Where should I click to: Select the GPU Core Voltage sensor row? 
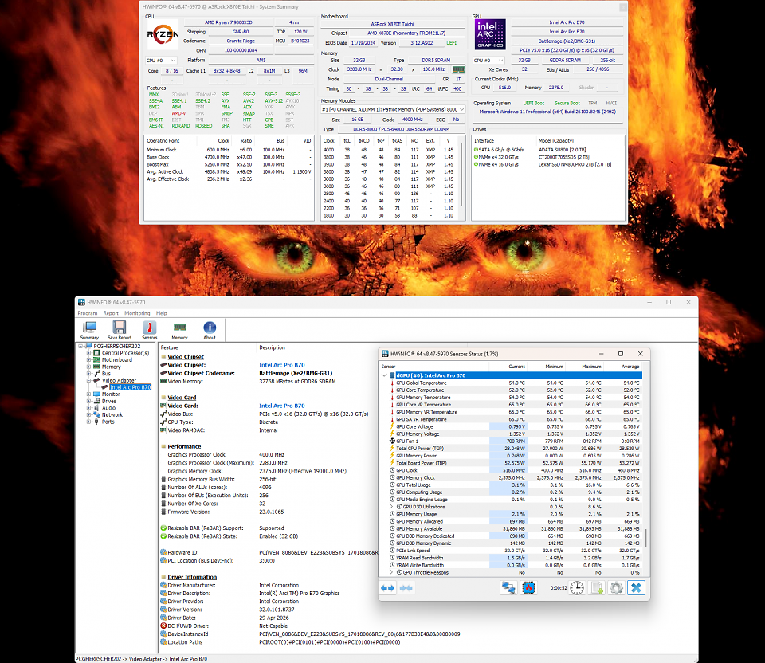[512, 426]
